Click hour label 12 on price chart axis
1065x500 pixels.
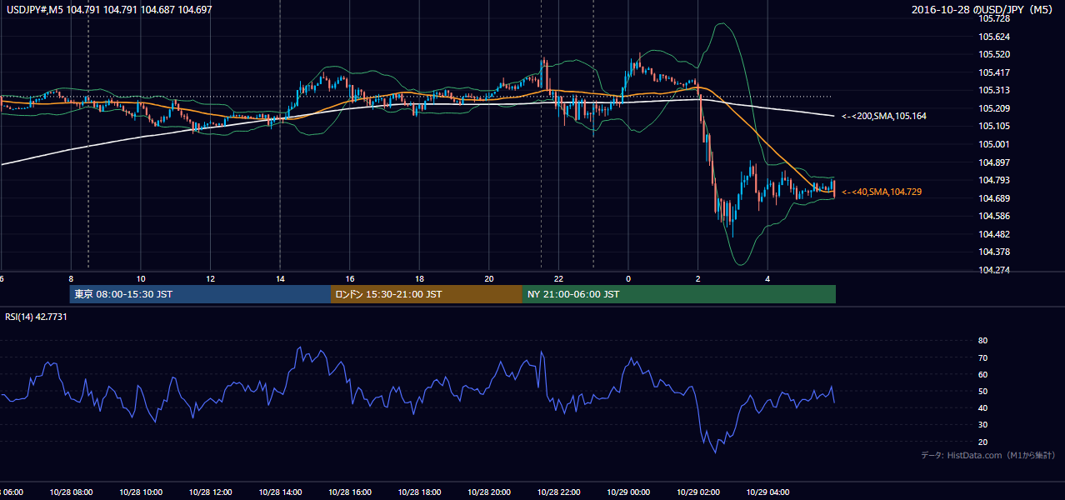[210, 278]
